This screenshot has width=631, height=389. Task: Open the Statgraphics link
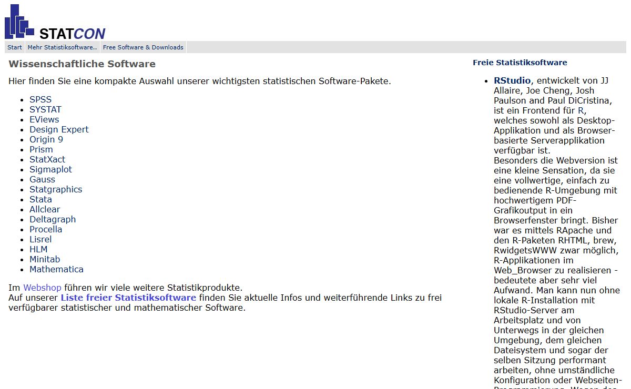click(56, 189)
